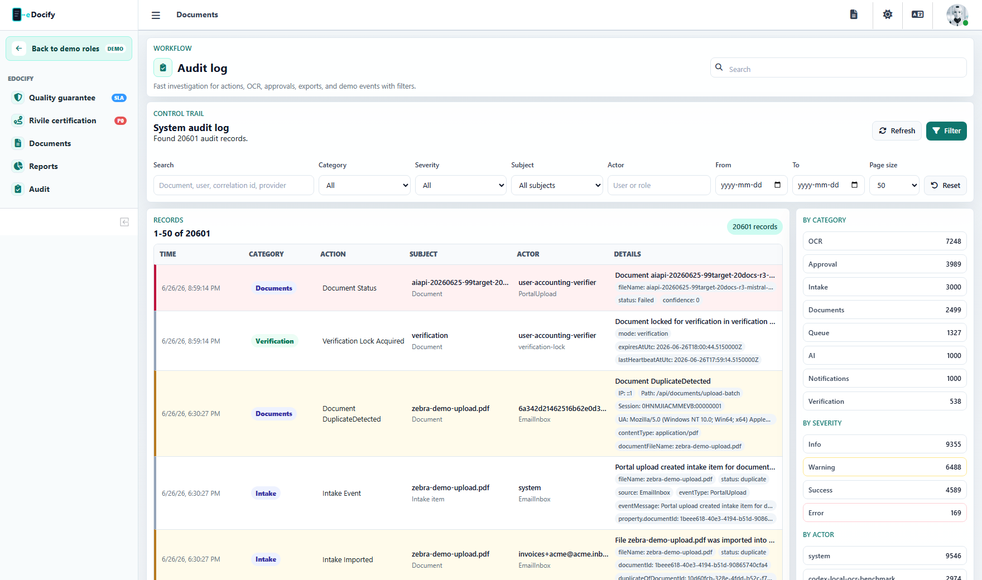
Task: Filter by Error severity
Action: [x=885, y=513]
